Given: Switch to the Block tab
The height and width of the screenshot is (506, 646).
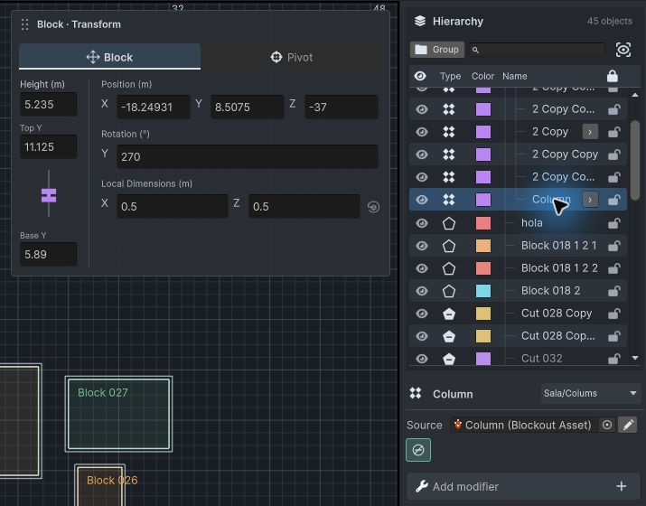Looking at the screenshot, I should click(109, 57).
